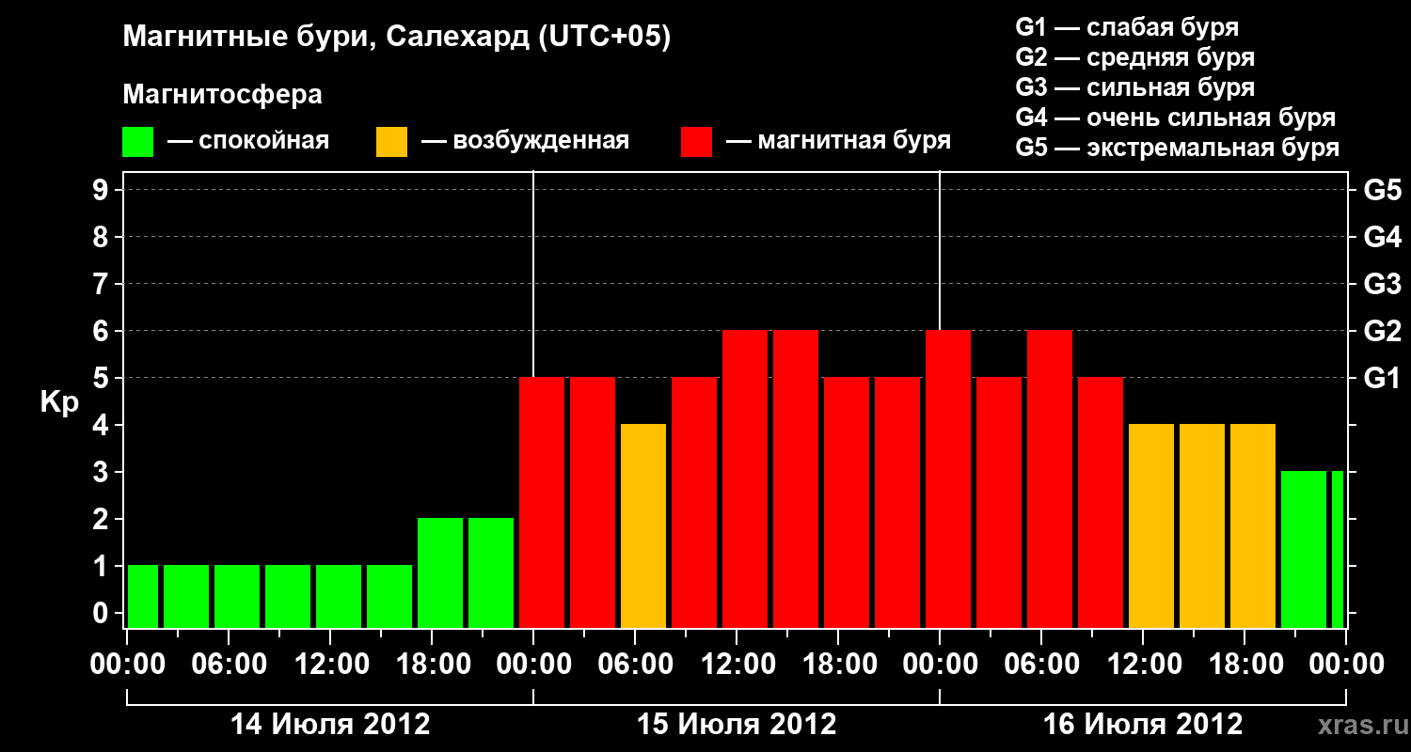Click the 'G2 — средняя буря' legend line
This screenshot has width=1411, height=752.
coord(1135,57)
